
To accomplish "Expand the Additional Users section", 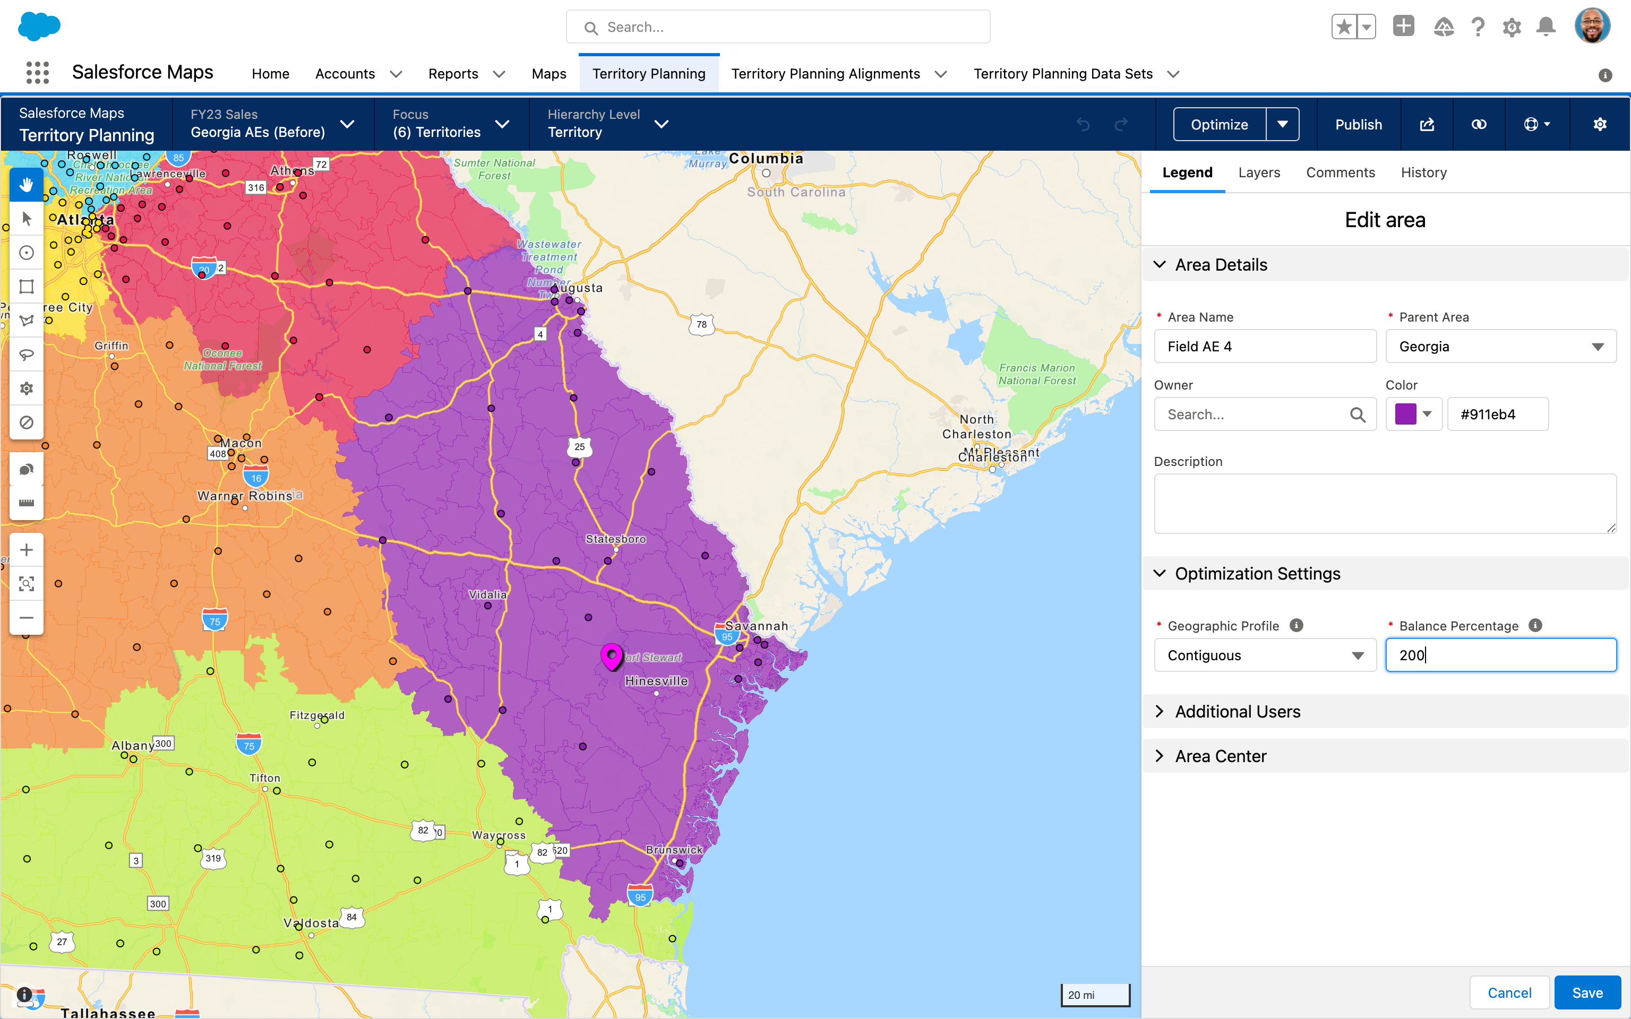I will [1160, 712].
